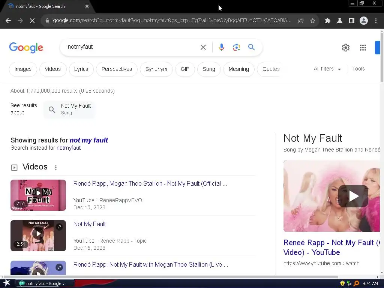Open the Chrome three-dot menu

tap(376, 21)
